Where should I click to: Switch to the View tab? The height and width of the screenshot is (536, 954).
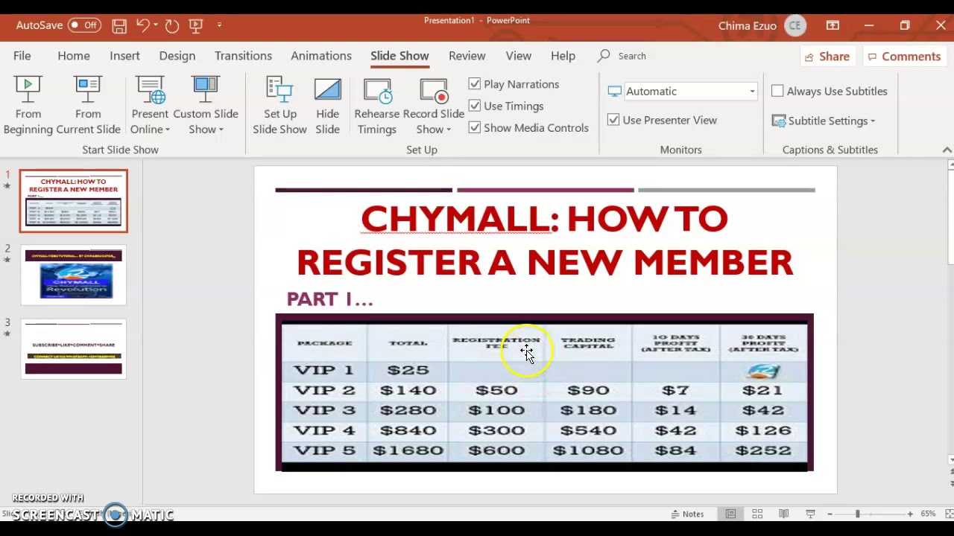pos(519,56)
